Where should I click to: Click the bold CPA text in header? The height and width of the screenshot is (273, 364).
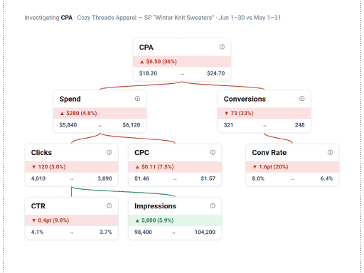pos(67,18)
